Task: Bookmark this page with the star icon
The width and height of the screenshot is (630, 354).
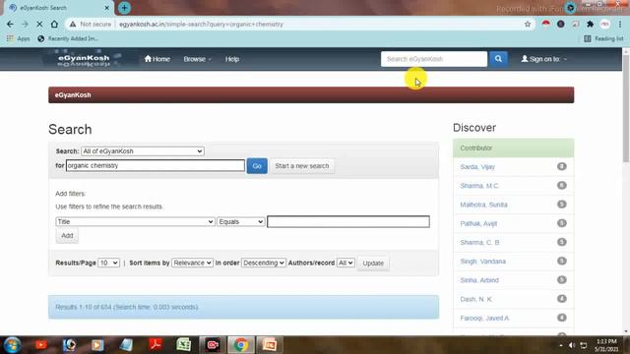Action: click(x=528, y=24)
